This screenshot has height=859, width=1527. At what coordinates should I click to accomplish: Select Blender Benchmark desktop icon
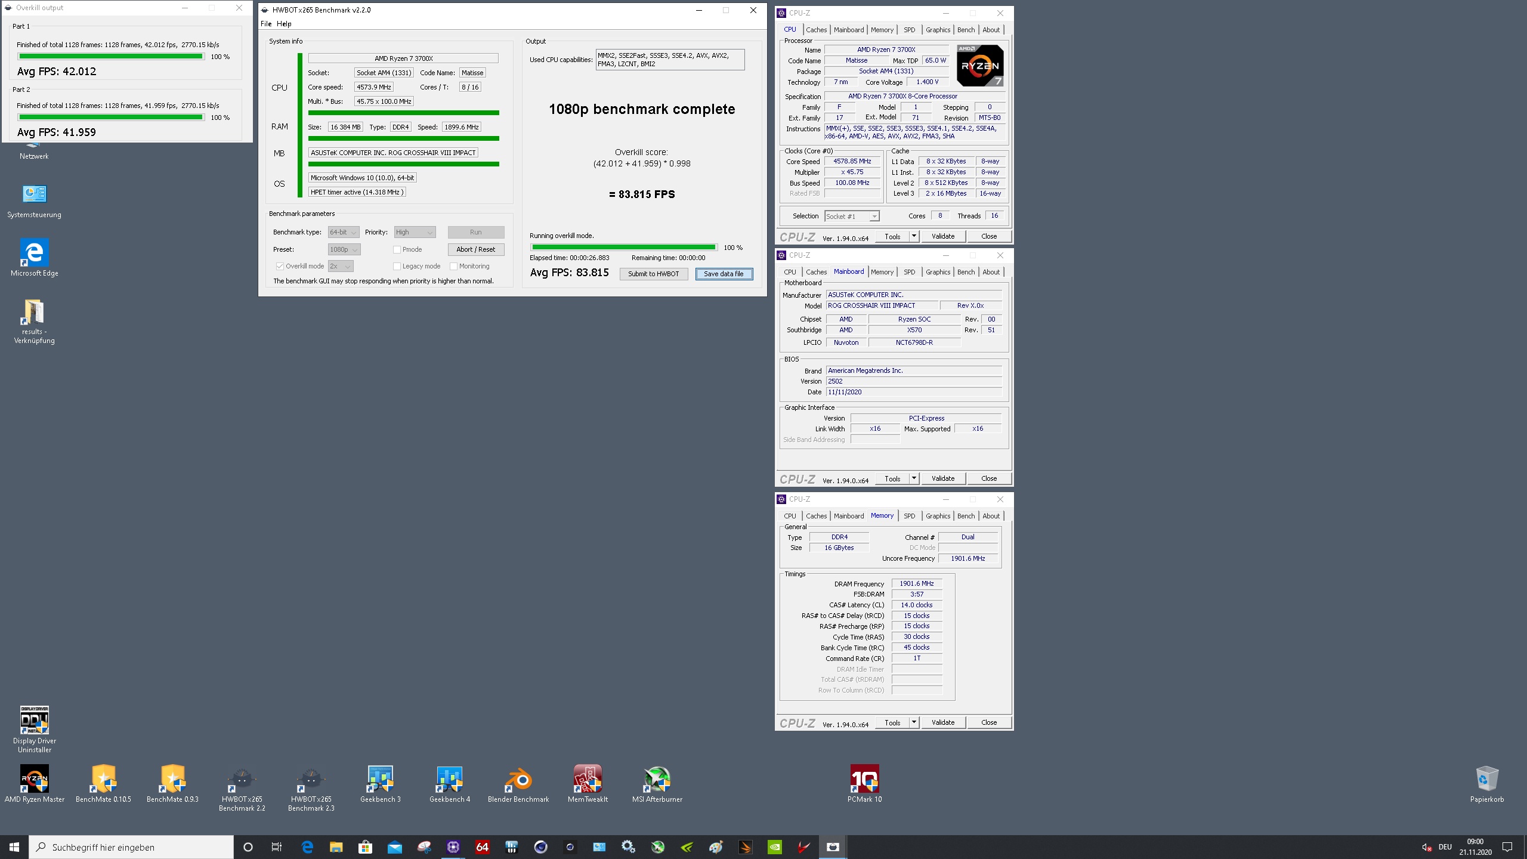tap(518, 783)
